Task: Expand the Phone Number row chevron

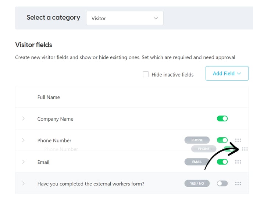Action: coord(23,140)
